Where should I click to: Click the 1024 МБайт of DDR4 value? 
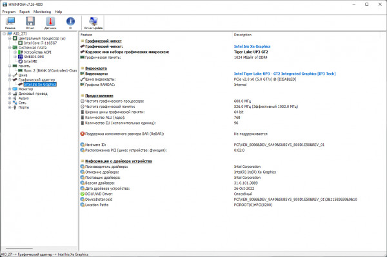click(250, 57)
